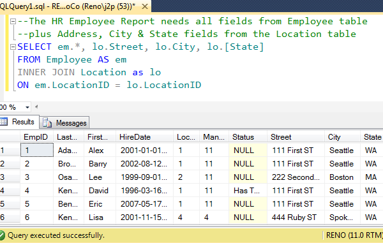Click the 'FROM' keyword in the query
This screenshot has width=383, height=243.
tap(29, 59)
